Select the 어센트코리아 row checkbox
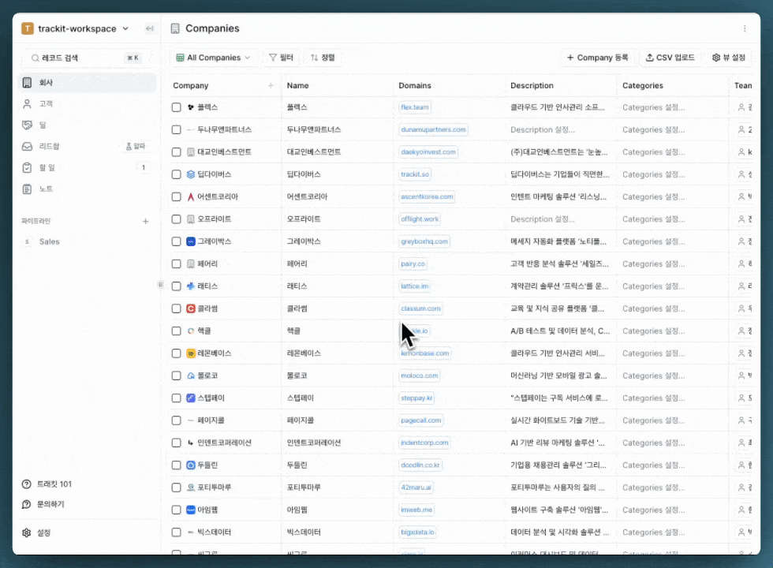Viewport: 773px width, 568px height. [176, 196]
